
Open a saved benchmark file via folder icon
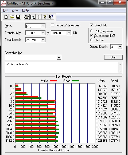pyautogui.click(x=12, y=17)
